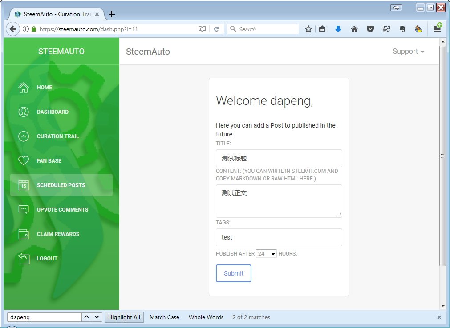The image size is (450, 328).
Task: Find next match with down arrow
Action: (x=97, y=317)
